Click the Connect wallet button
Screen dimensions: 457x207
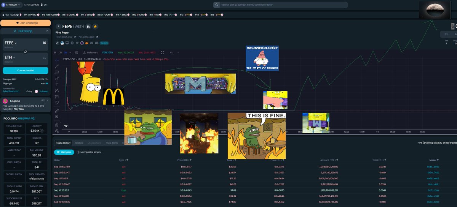(26, 71)
